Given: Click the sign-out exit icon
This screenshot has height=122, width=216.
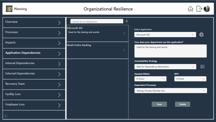Looking at the screenshot, I should 199,9.
